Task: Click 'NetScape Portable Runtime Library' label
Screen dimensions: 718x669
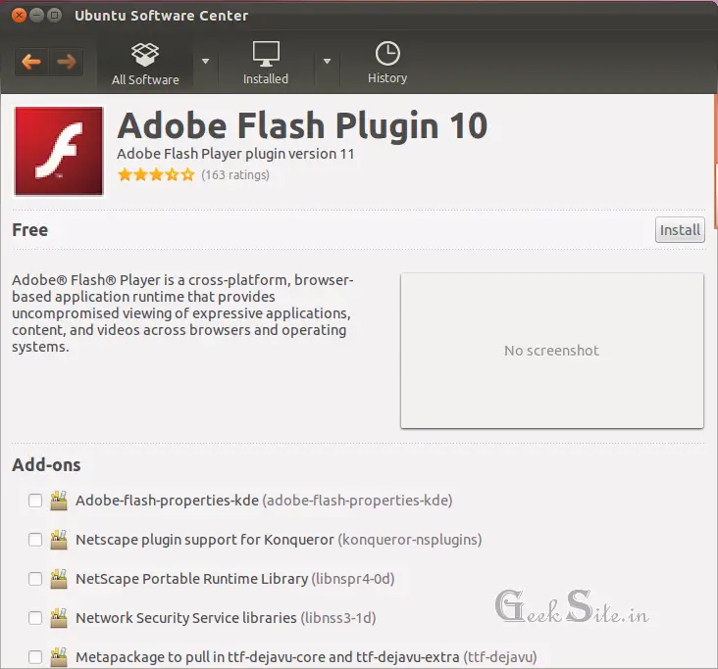Action: coord(192,579)
